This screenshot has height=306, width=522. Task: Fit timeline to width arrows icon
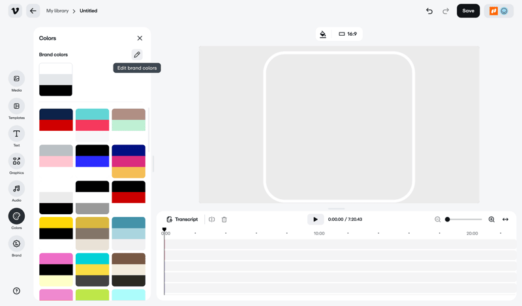pyautogui.click(x=505, y=219)
